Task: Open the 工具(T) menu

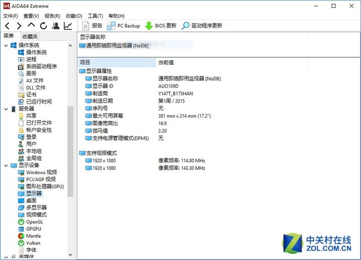Action: (x=95, y=16)
